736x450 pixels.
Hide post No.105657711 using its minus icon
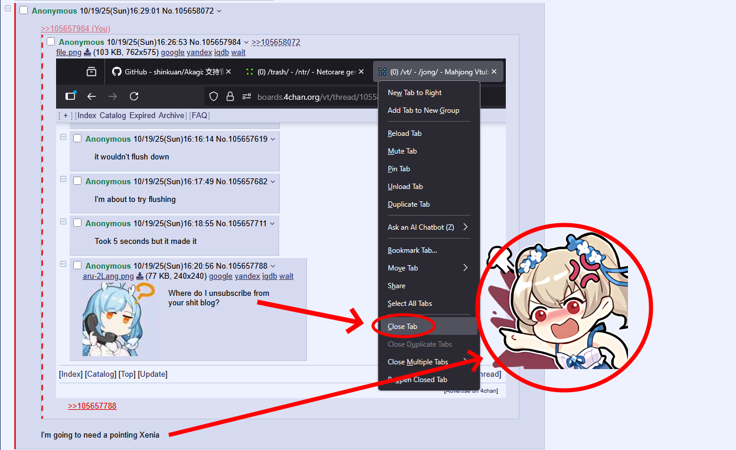(63, 221)
